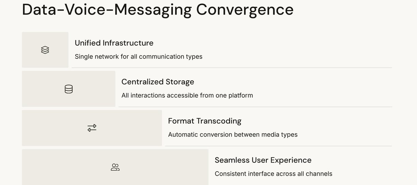The height and width of the screenshot is (185, 417).
Task: Click the two-people users icon
Action: tap(115, 167)
